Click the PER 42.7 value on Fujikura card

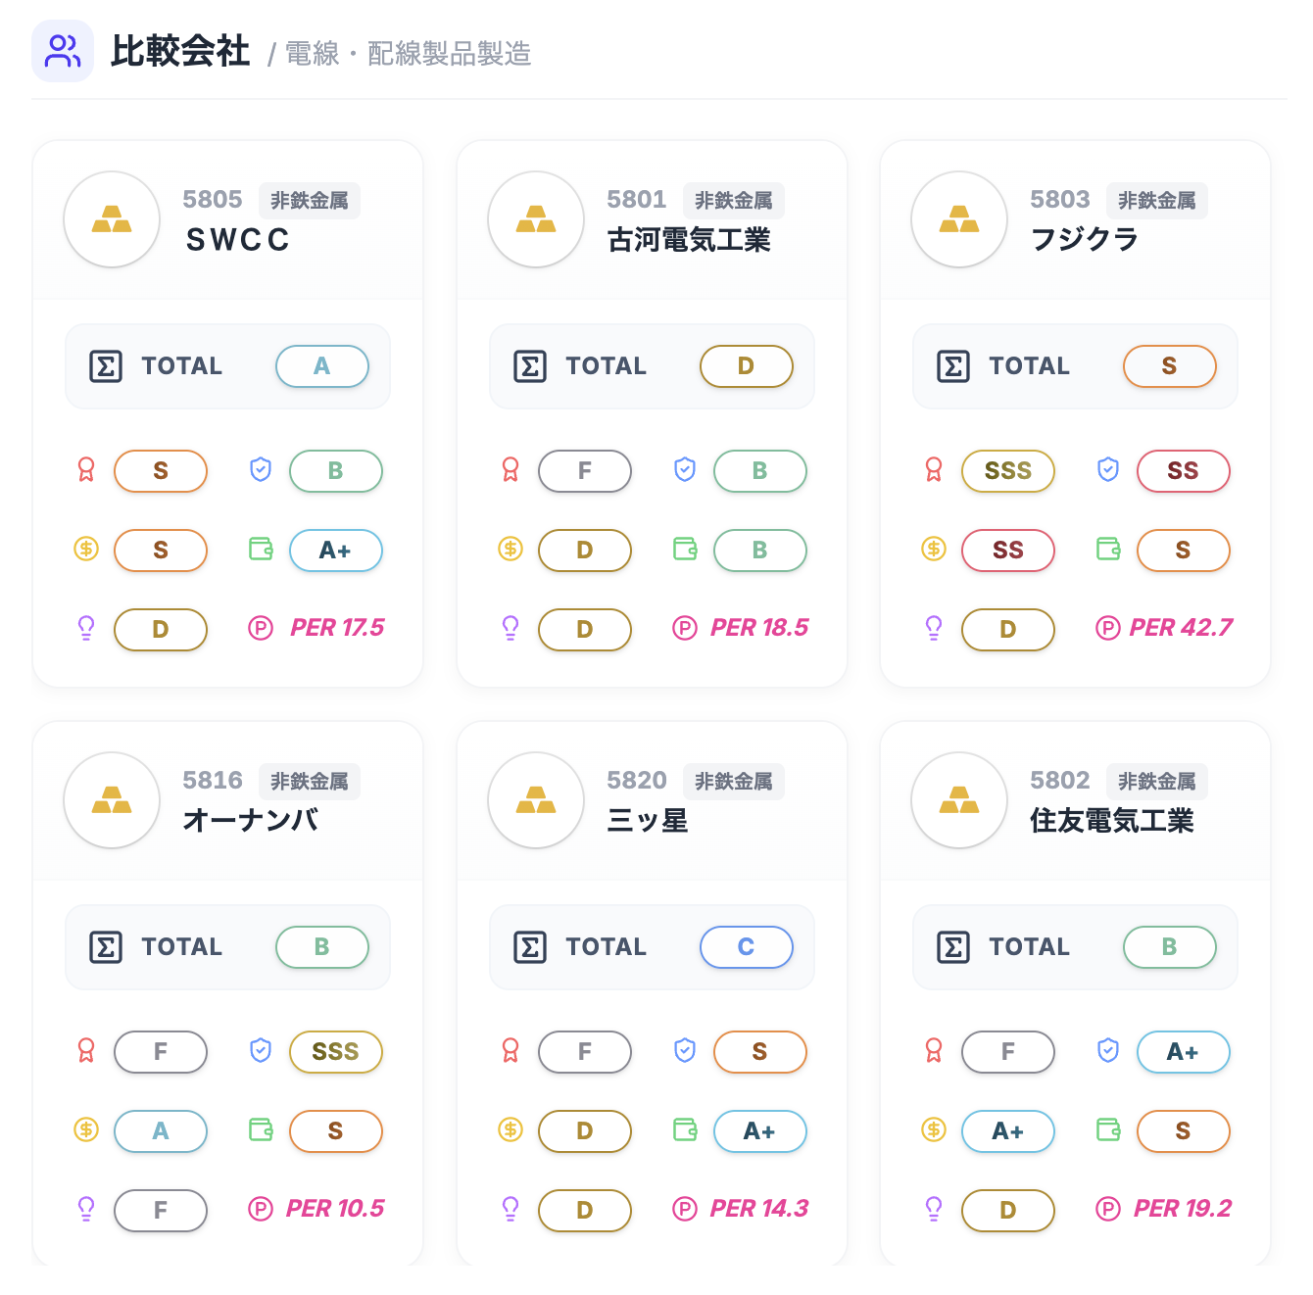pos(1181,628)
